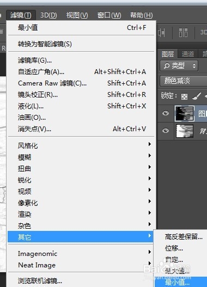Expand the 扭曲 submenu
This screenshot has height=287, width=207.
point(82,168)
